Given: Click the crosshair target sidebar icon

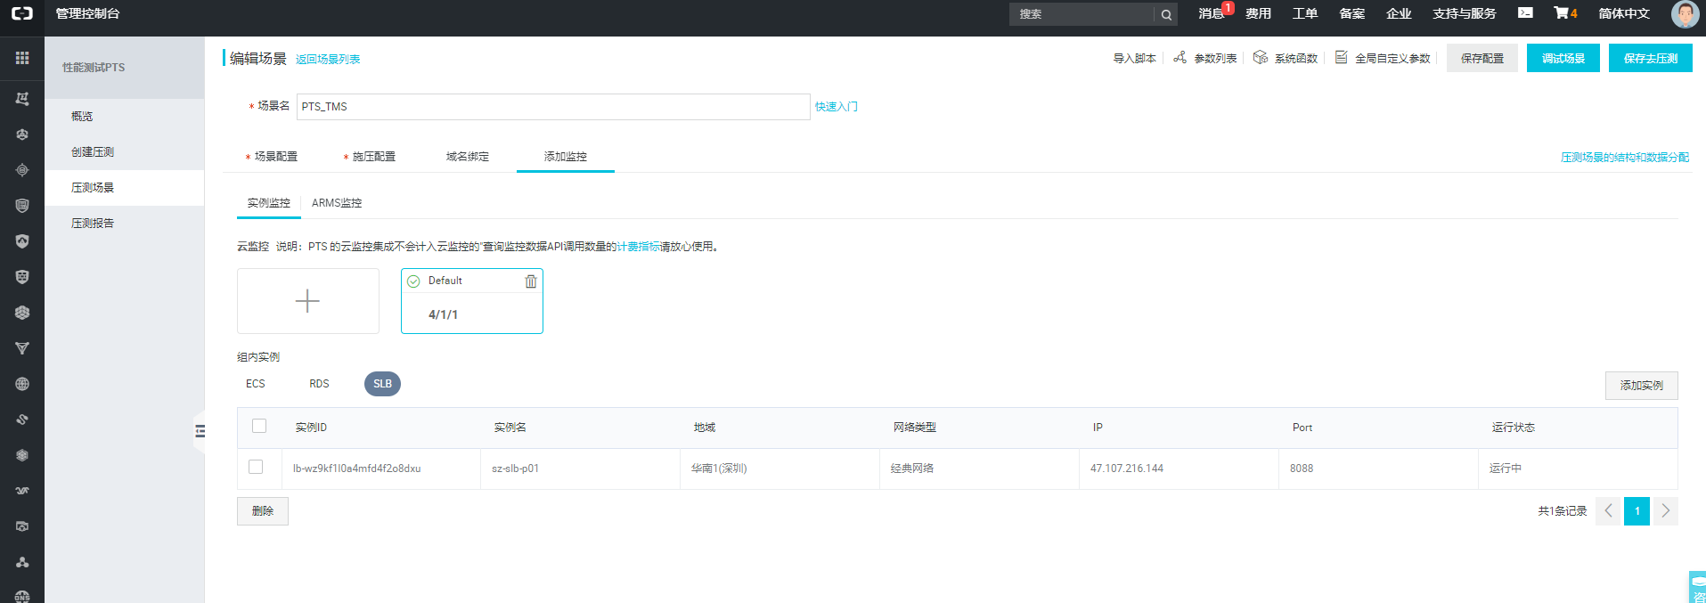Looking at the screenshot, I should (22, 170).
